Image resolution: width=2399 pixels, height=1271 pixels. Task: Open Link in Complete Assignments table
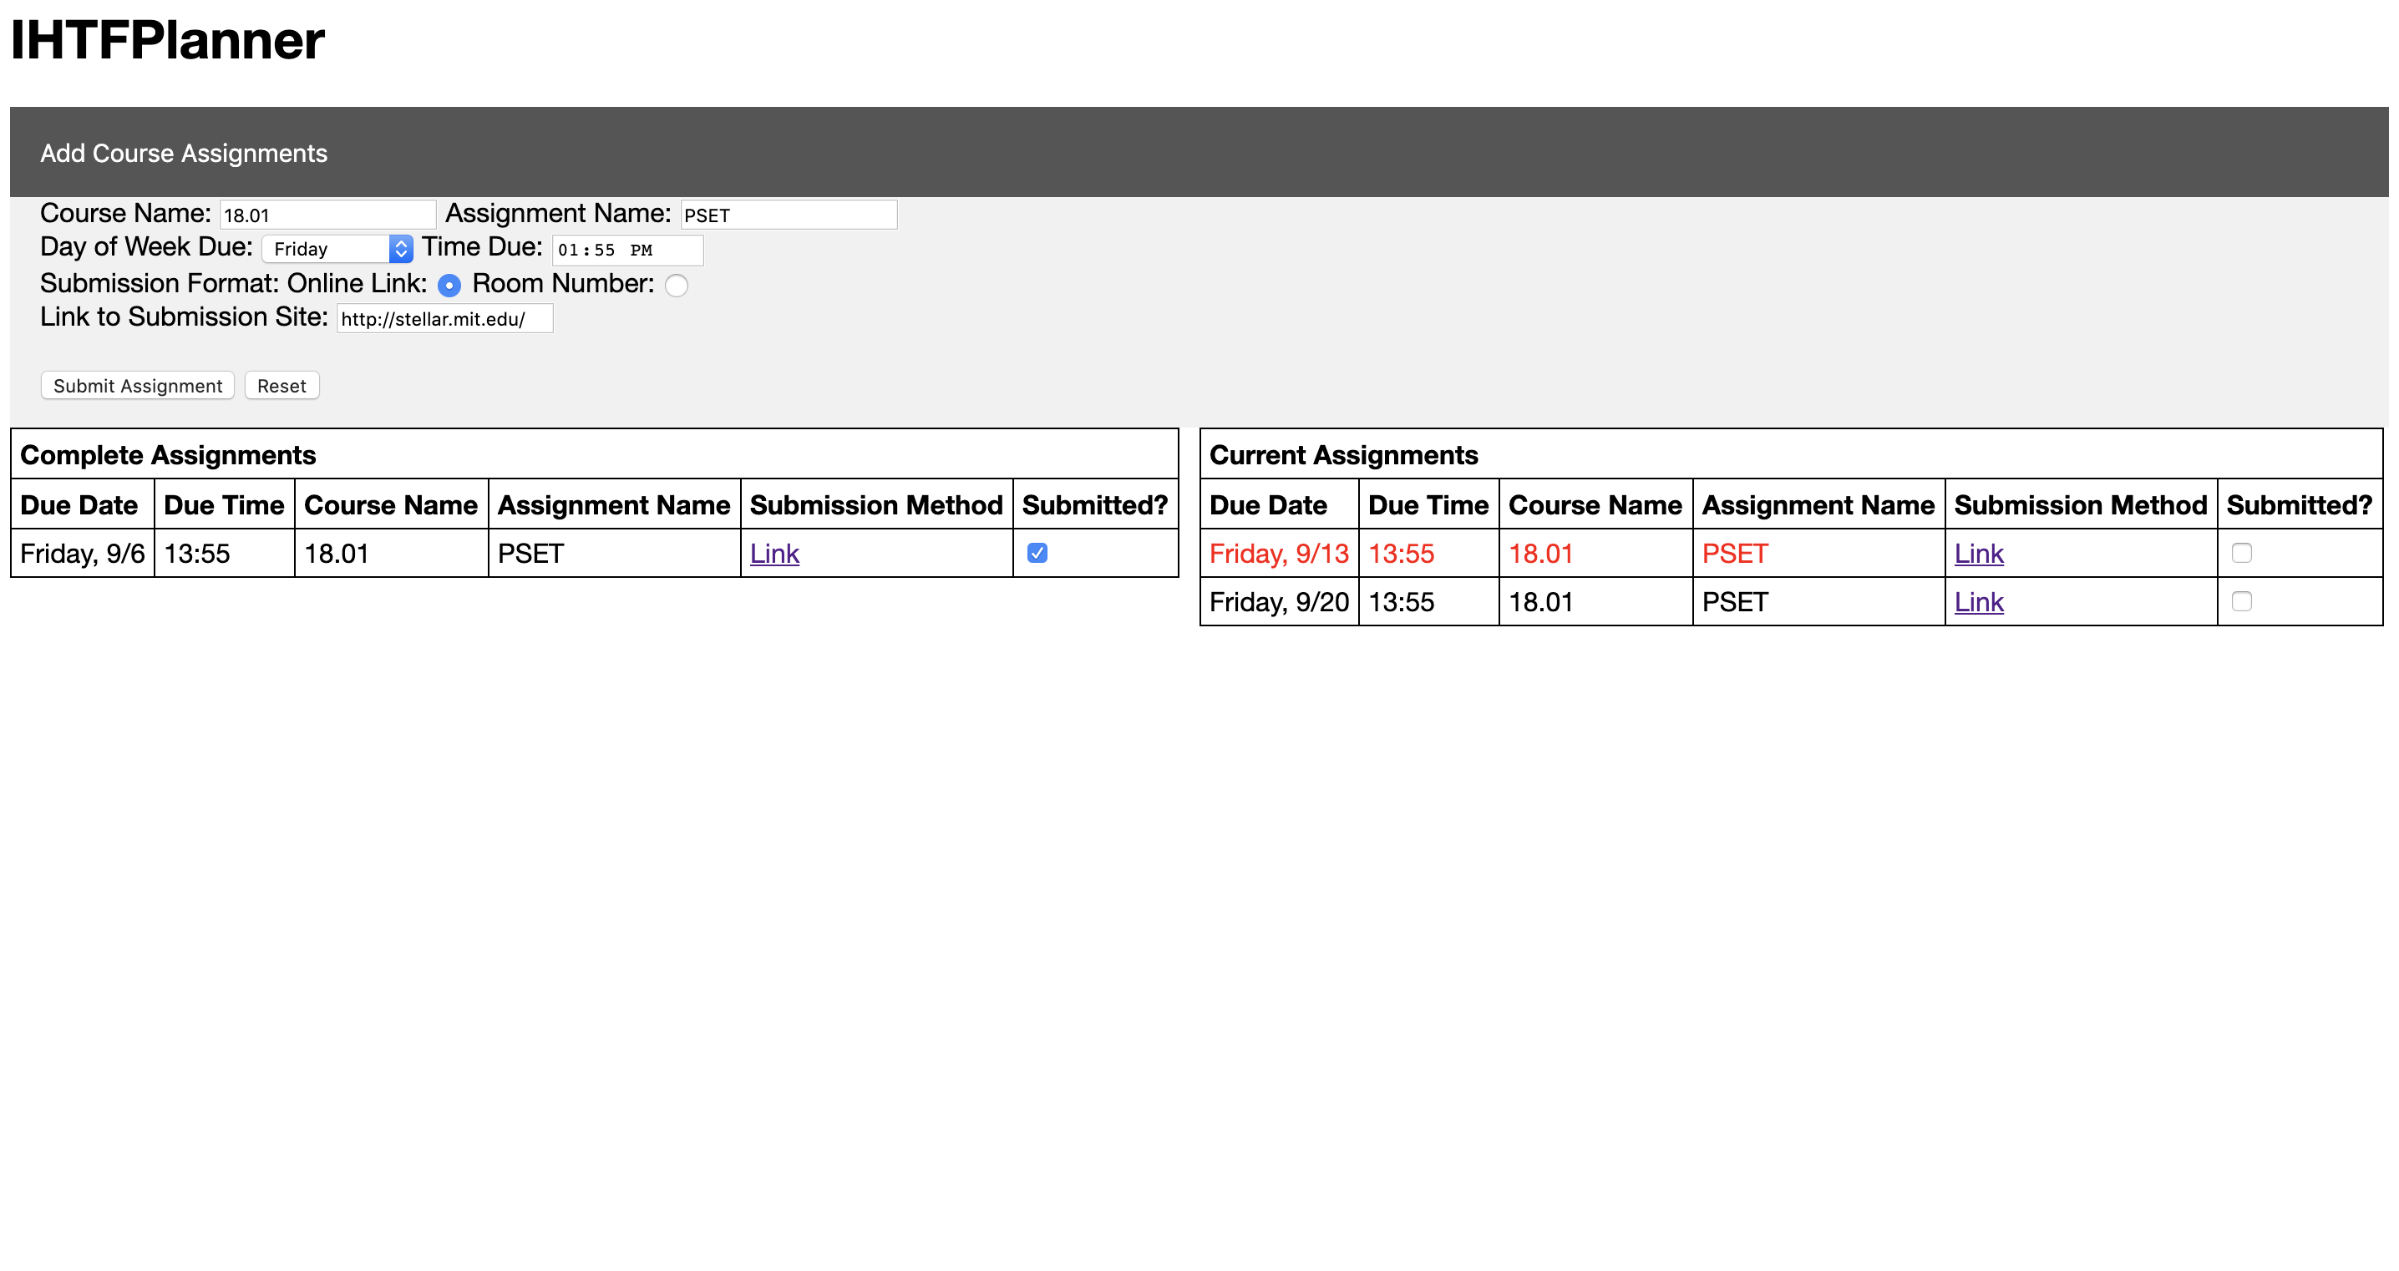(773, 554)
